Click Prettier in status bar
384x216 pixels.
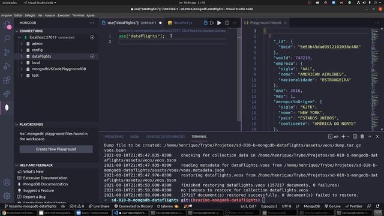[x=353, y=206]
